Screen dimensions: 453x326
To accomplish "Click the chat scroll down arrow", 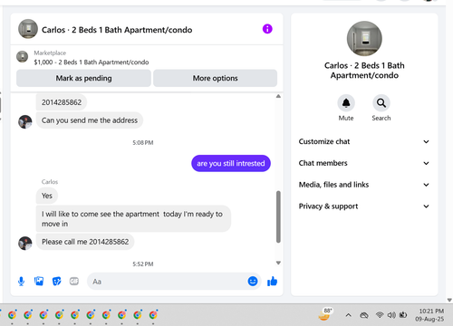I will coord(278,263).
